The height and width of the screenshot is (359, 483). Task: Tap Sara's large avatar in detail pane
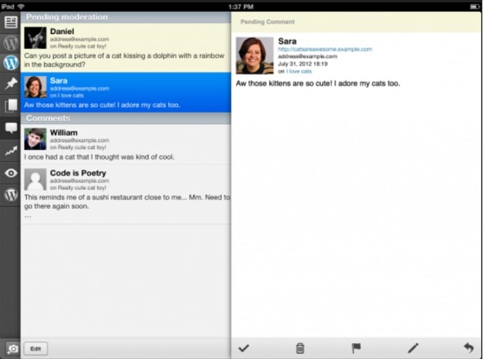coord(254,55)
